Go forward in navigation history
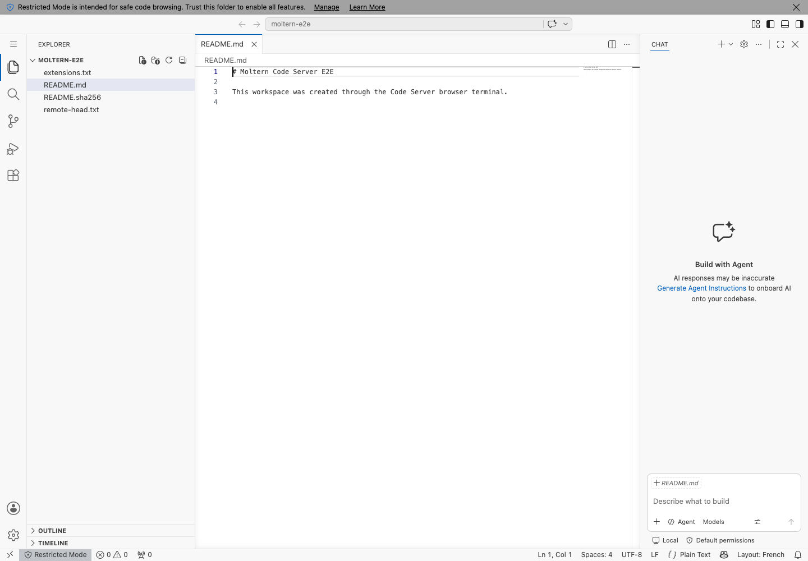Image resolution: width=808 pixels, height=561 pixels. 256,24
